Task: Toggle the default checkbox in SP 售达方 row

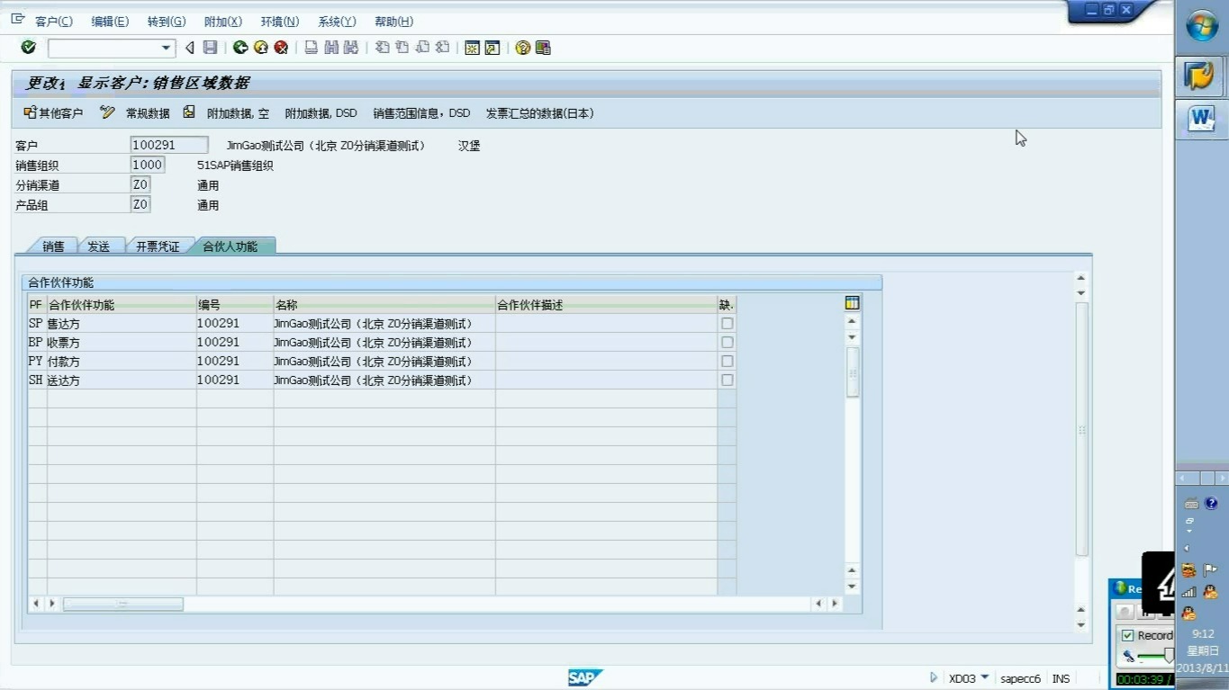Action: pyautogui.click(x=727, y=323)
